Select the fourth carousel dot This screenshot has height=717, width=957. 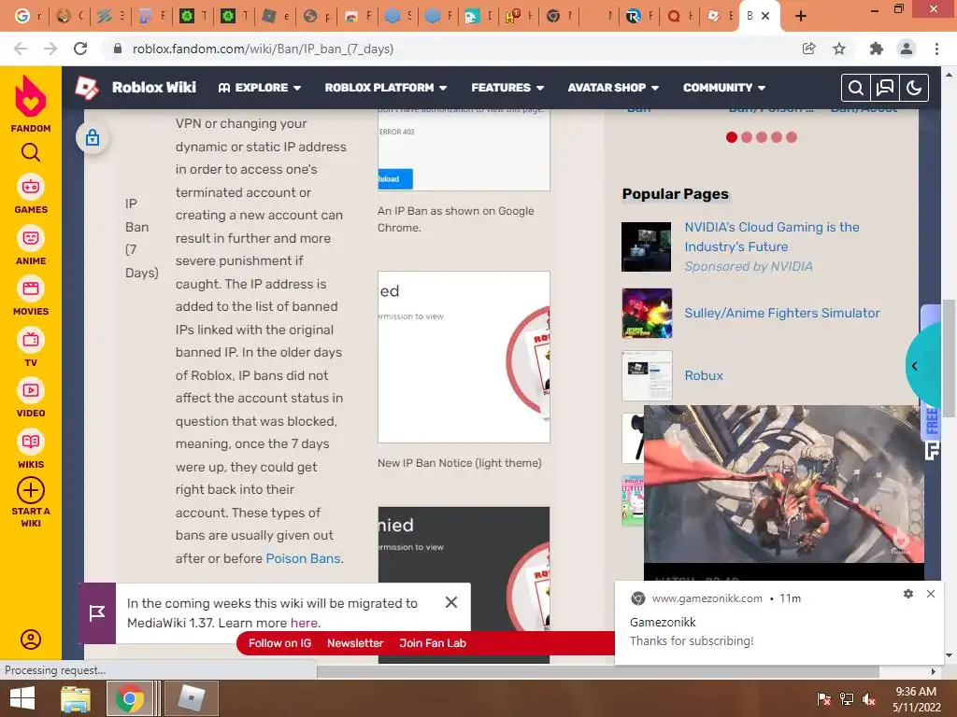point(777,137)
